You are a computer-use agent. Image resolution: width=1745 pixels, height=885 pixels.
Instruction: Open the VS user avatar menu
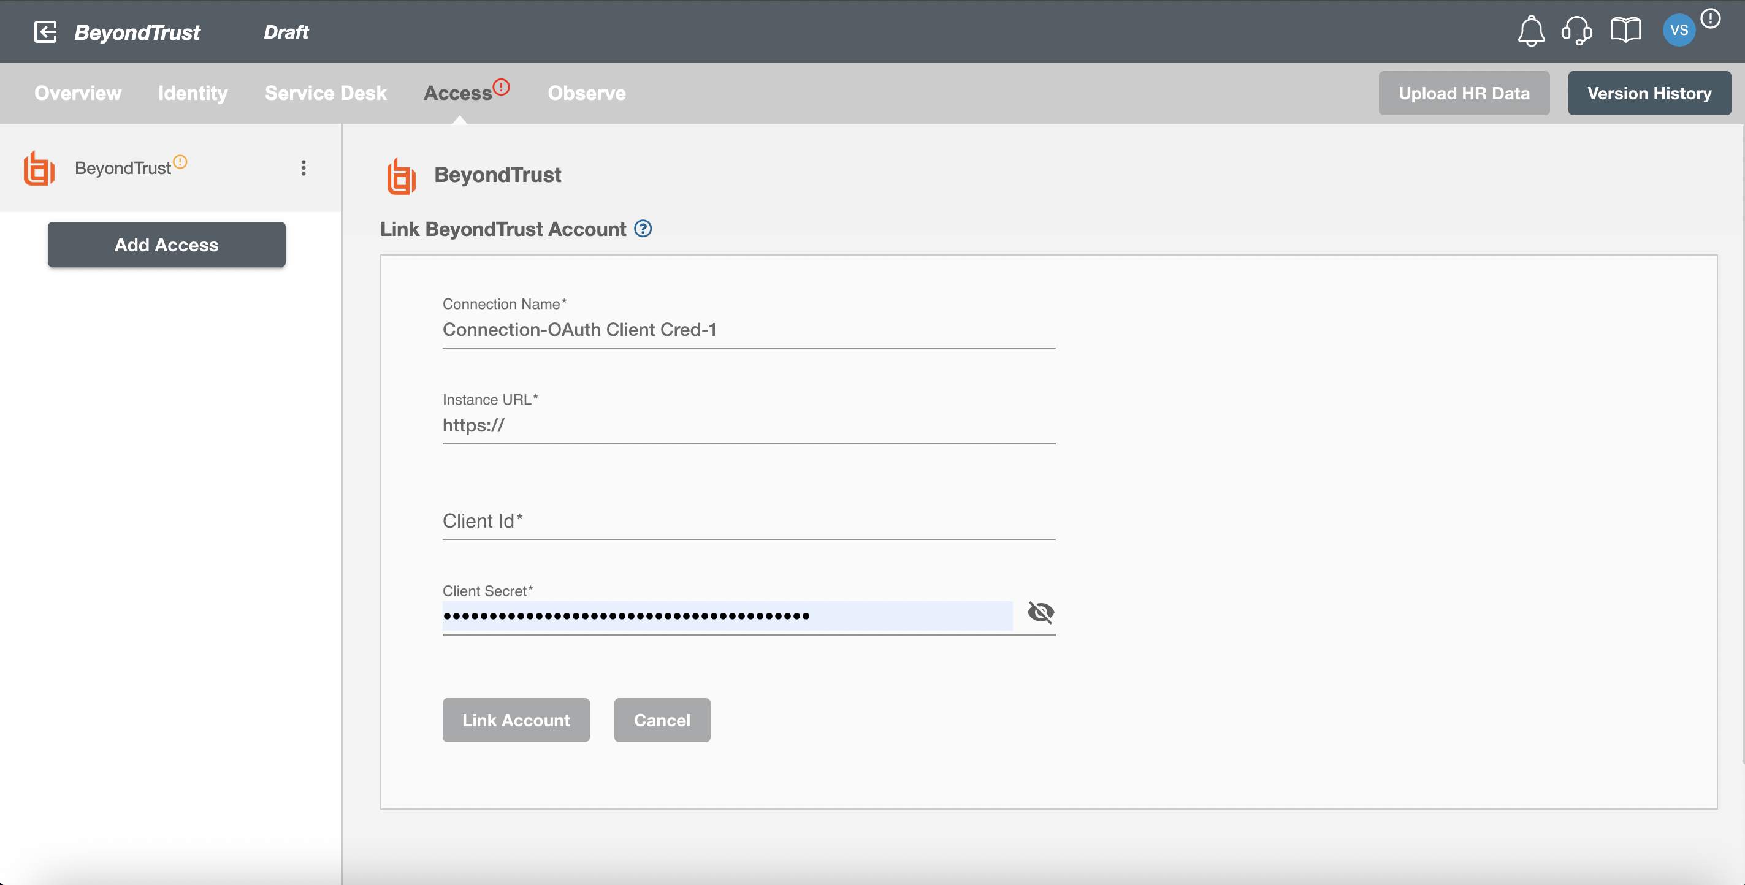pos(1679,31)
